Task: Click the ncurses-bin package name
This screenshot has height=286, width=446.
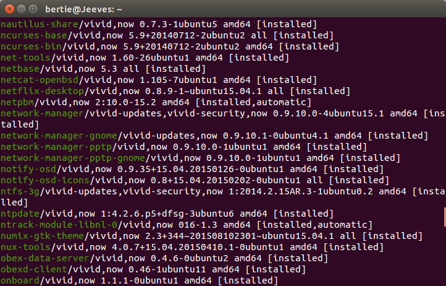Action: point(31,46)
